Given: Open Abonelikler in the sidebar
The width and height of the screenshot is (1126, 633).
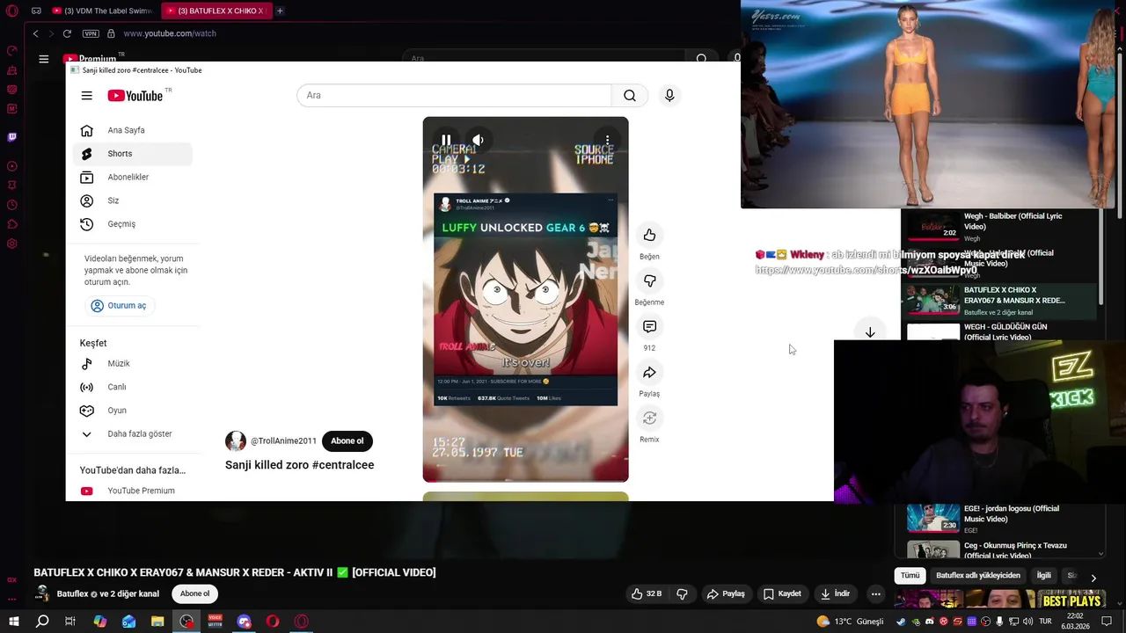Looking at the screenshot, I should (x=133, y=177).
